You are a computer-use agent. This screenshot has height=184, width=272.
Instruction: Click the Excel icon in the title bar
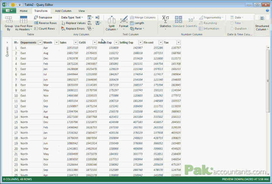point(5,5)
